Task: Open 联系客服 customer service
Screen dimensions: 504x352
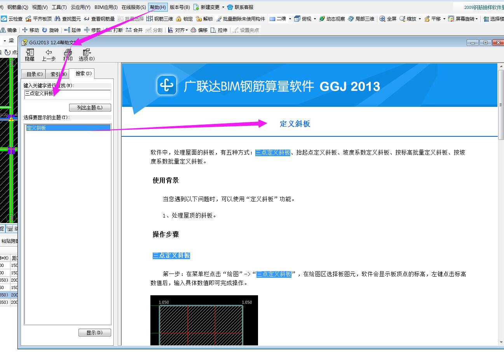Action: coord(241,7)
